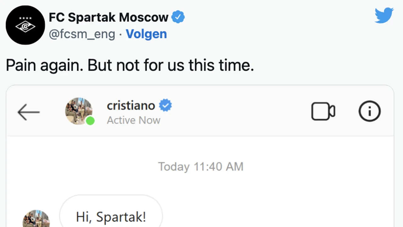The image size is (403, 227).
Task: Open FC Spartak Moscow's profile avatar
Action: point(25,25)
